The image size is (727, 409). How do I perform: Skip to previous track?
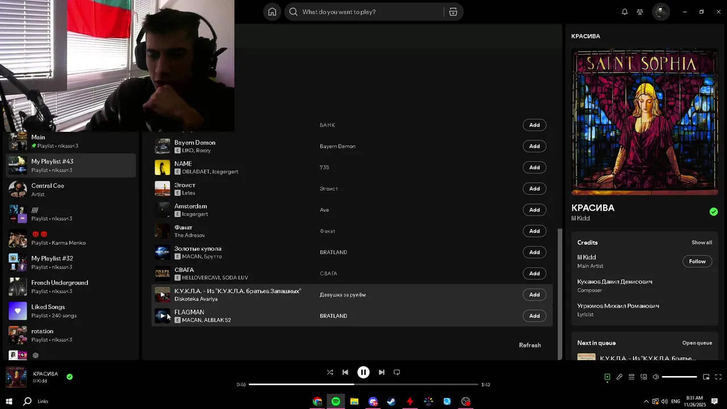click(x=345, y=373)
